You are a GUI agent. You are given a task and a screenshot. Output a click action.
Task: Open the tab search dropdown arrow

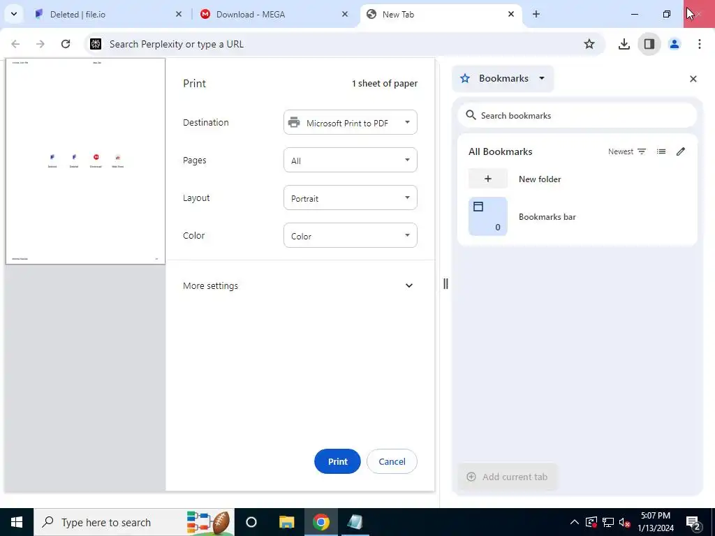click(x=14, y=14)
